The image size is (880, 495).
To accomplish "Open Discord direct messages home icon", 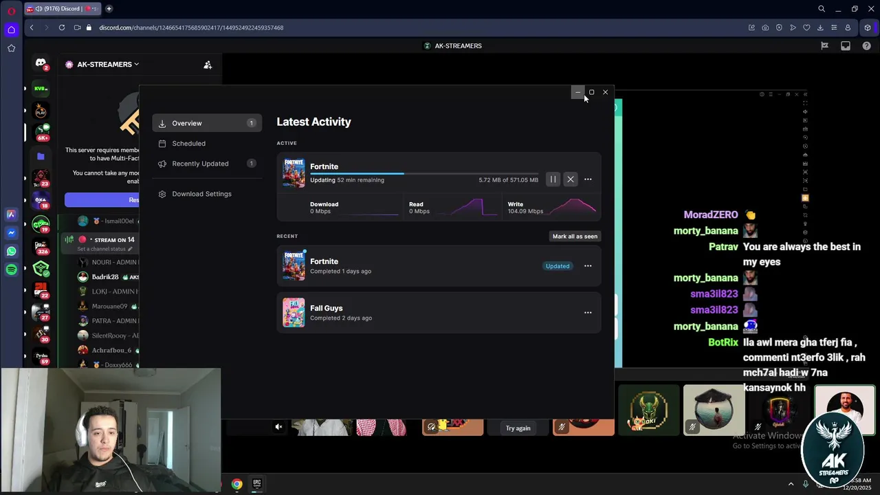I will click(x=41, y=63).
